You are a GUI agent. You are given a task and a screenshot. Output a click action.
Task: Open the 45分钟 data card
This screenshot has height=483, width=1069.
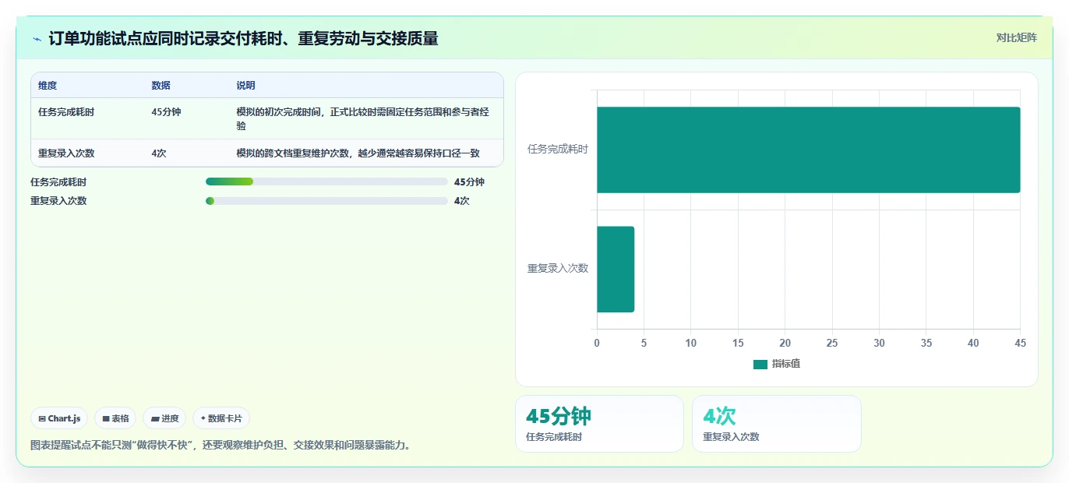599,424
